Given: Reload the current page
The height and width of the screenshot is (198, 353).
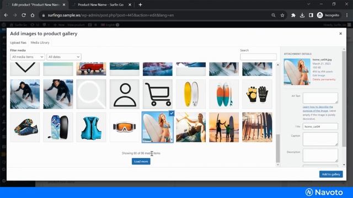Looking at the screenshot, I should coord(24,15).
